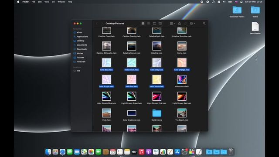Open the File menu

33,2
